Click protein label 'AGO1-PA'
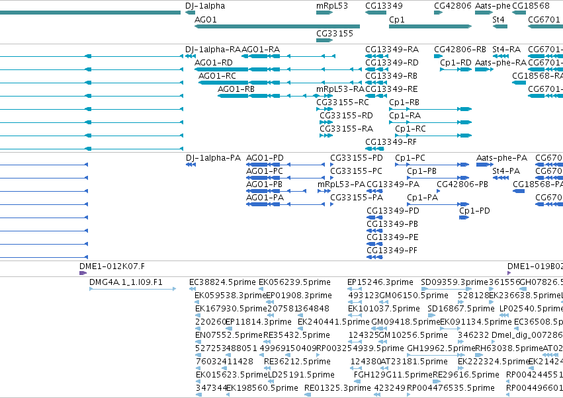The width and height of the screenshot is (563, 398). click(x=265, y=198)
